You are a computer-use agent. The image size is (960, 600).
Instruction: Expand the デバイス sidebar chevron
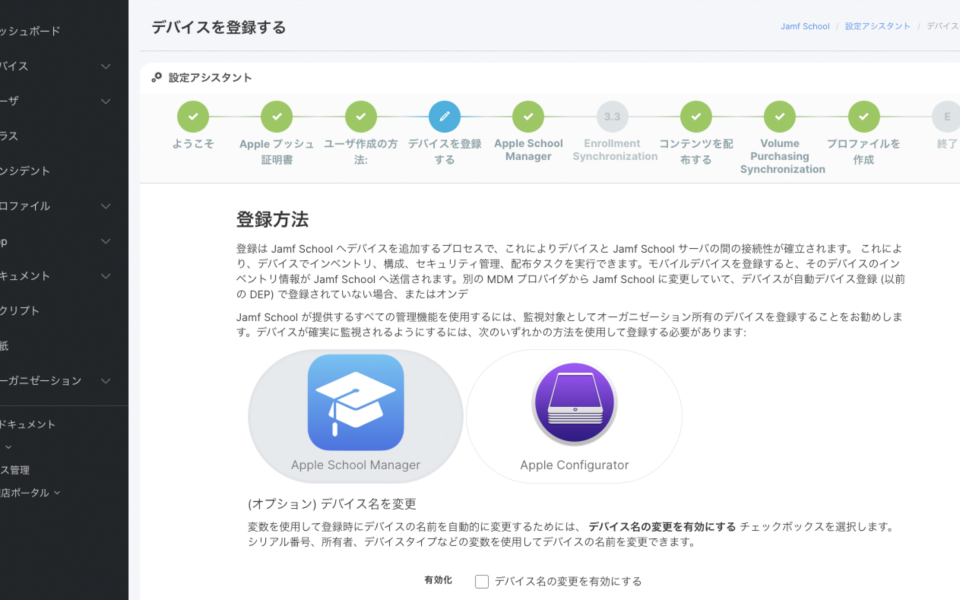point(106,66)
